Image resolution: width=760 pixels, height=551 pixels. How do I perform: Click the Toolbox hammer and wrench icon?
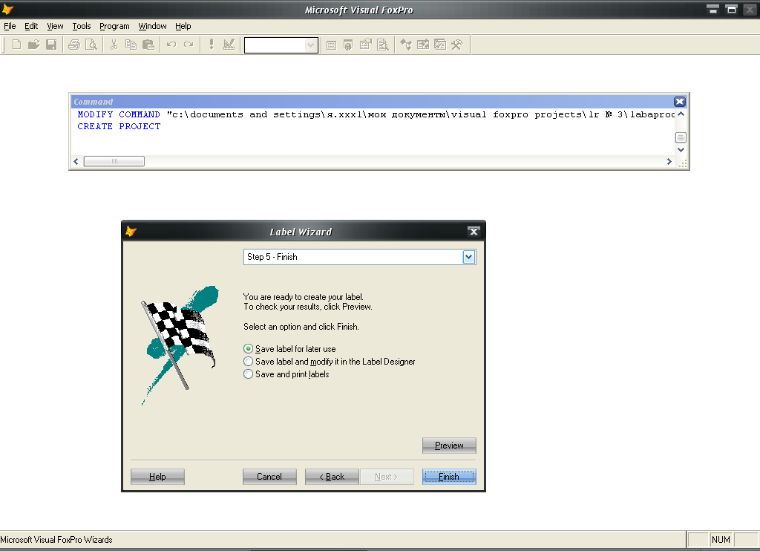(x=457, y=45)
